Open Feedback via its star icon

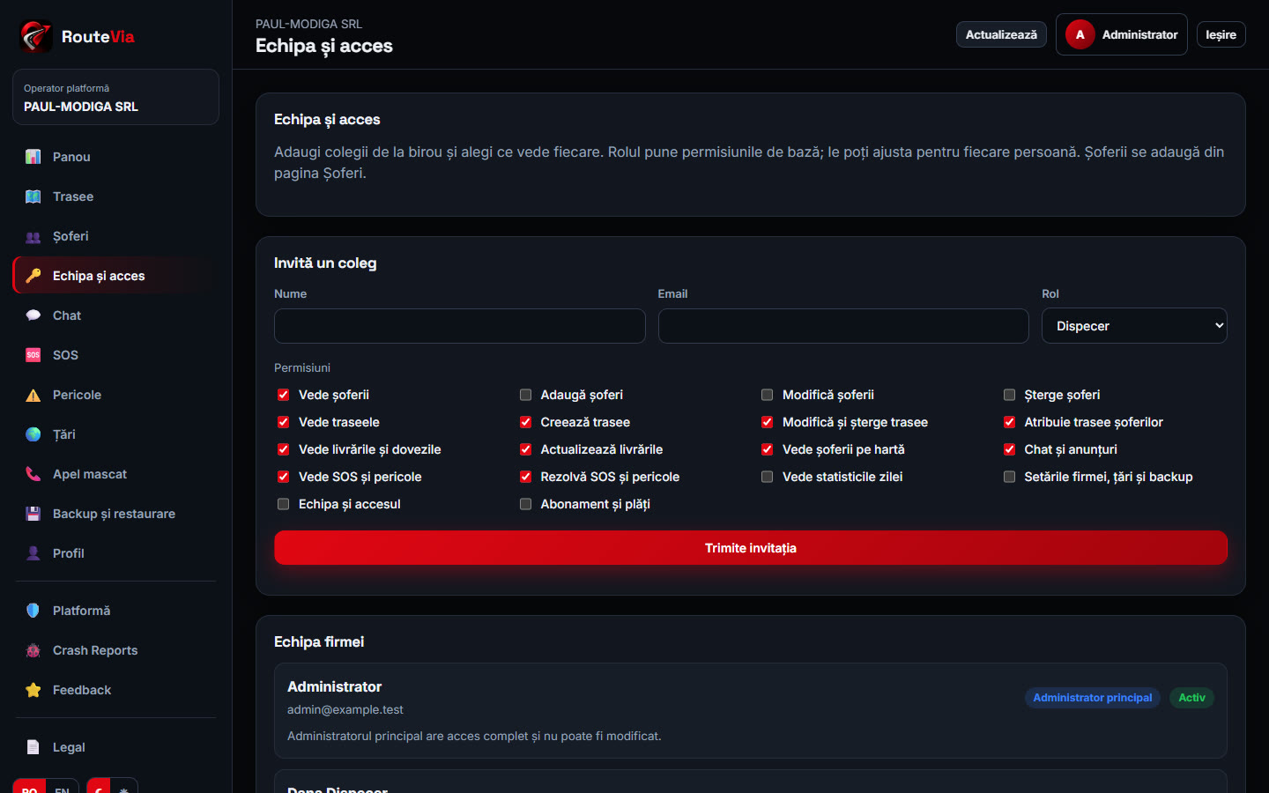pyautogui.click(x=33, y=690)
